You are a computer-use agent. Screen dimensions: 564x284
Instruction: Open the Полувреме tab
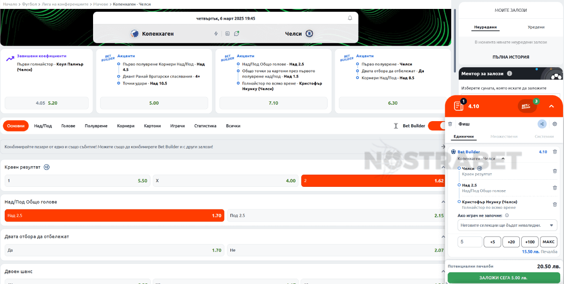point(96,126)
